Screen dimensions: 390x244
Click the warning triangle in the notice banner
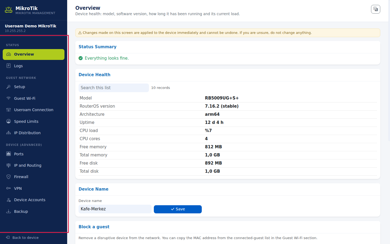click(x=80, y=33)
